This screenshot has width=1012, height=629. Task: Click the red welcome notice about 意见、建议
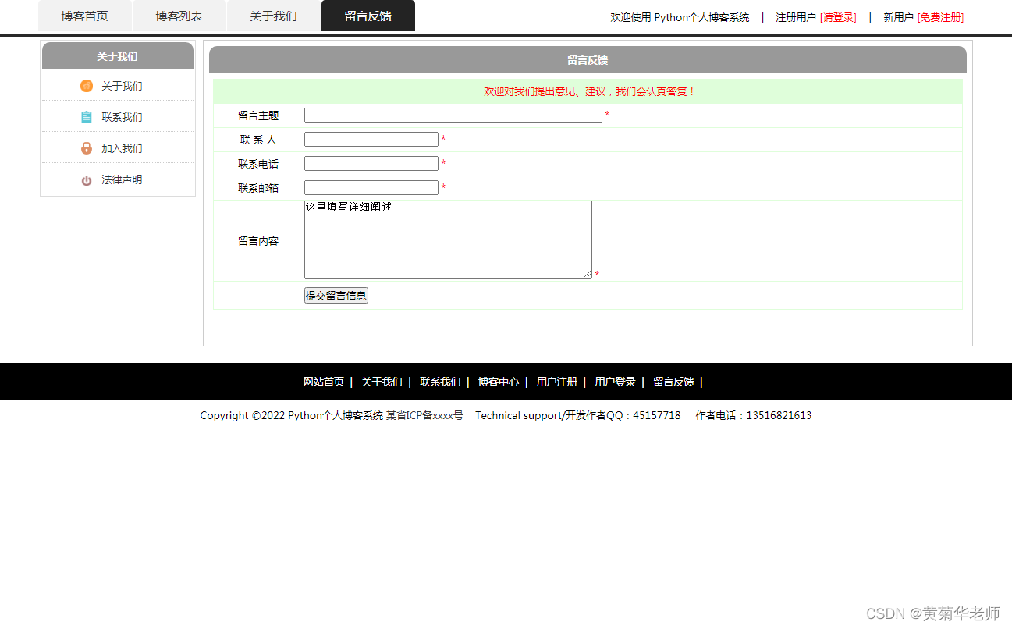(x=589, y=91)
